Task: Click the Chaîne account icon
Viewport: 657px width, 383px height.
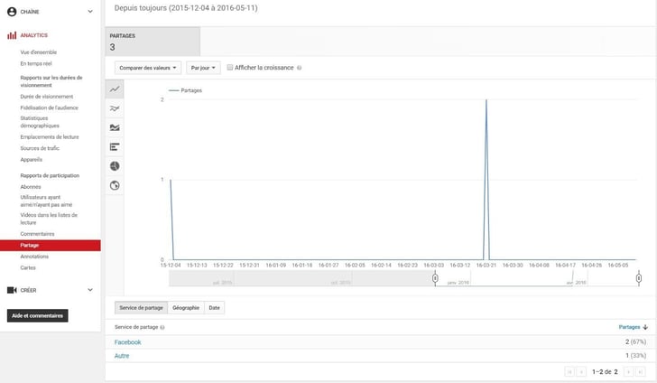Action: [12, 12]
